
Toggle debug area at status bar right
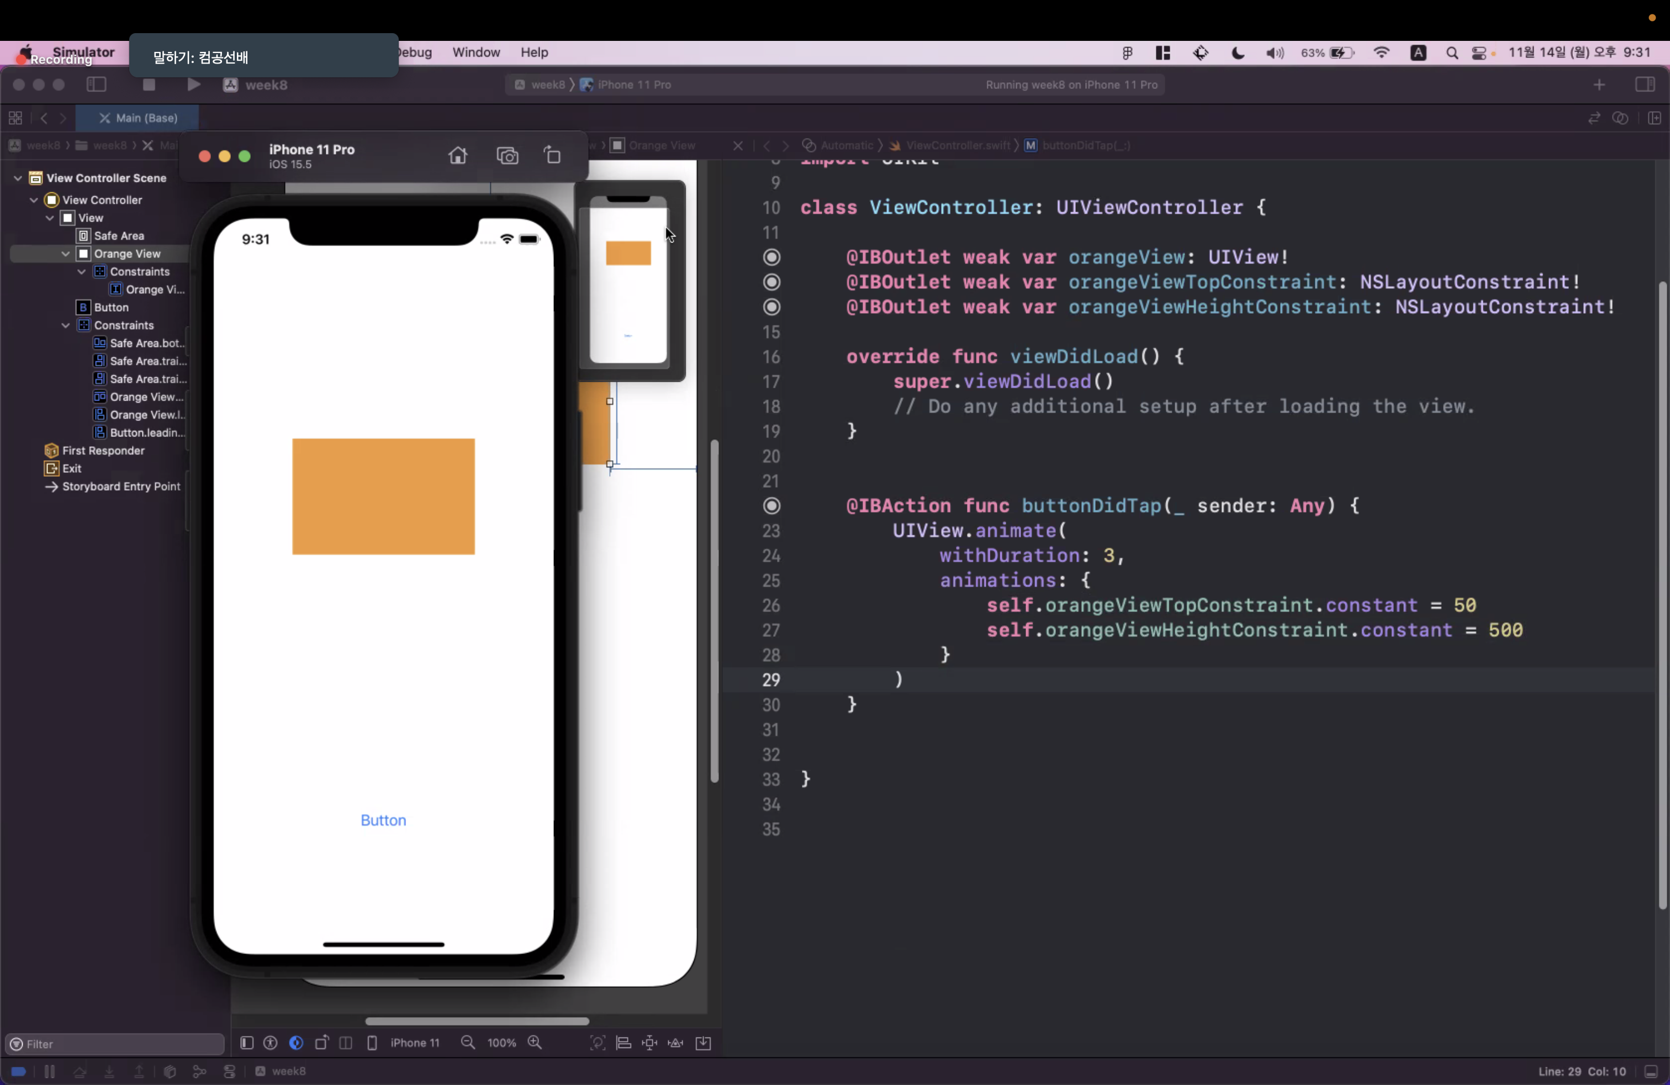click(1651, 1072)
